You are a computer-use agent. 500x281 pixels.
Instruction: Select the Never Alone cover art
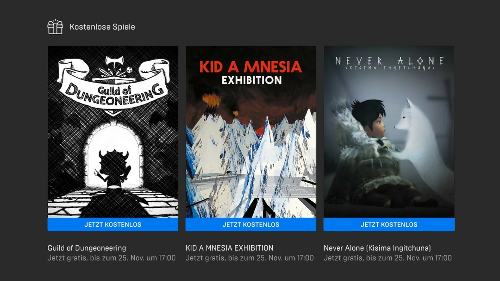pyautogui.click(x=389, y=132)
